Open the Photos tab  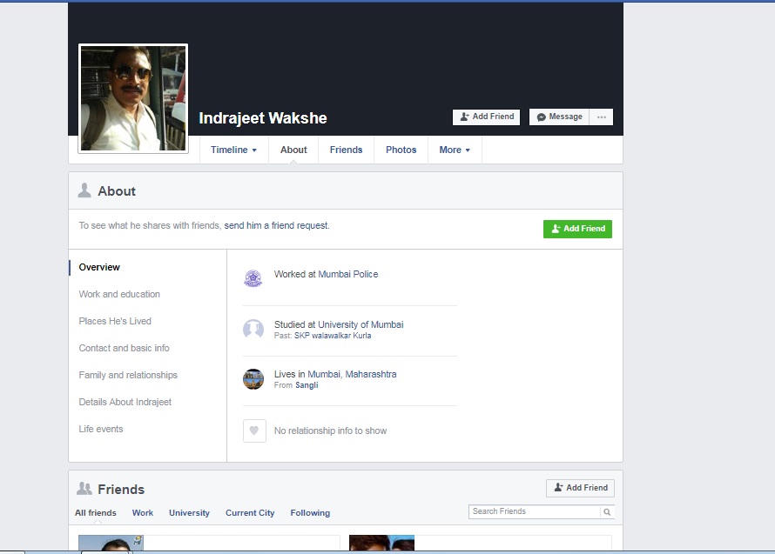401,150
